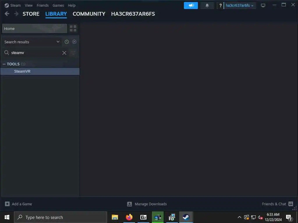Viewport: 298px width, 223px height.
Task: Switch to the LIBRARY tab
Action: pos(56,14)
